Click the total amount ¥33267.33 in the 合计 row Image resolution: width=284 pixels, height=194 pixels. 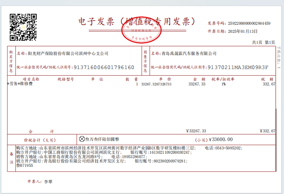pyautogui.click(x=196, y=131)
